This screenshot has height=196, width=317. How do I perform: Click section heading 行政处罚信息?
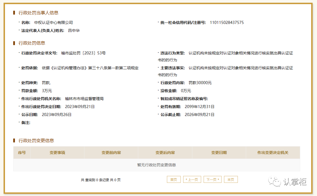[32, 43]
